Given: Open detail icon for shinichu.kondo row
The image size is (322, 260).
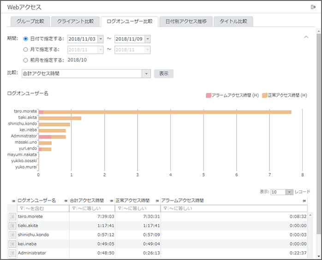Looking at the screenshot, I should (12, 235).
